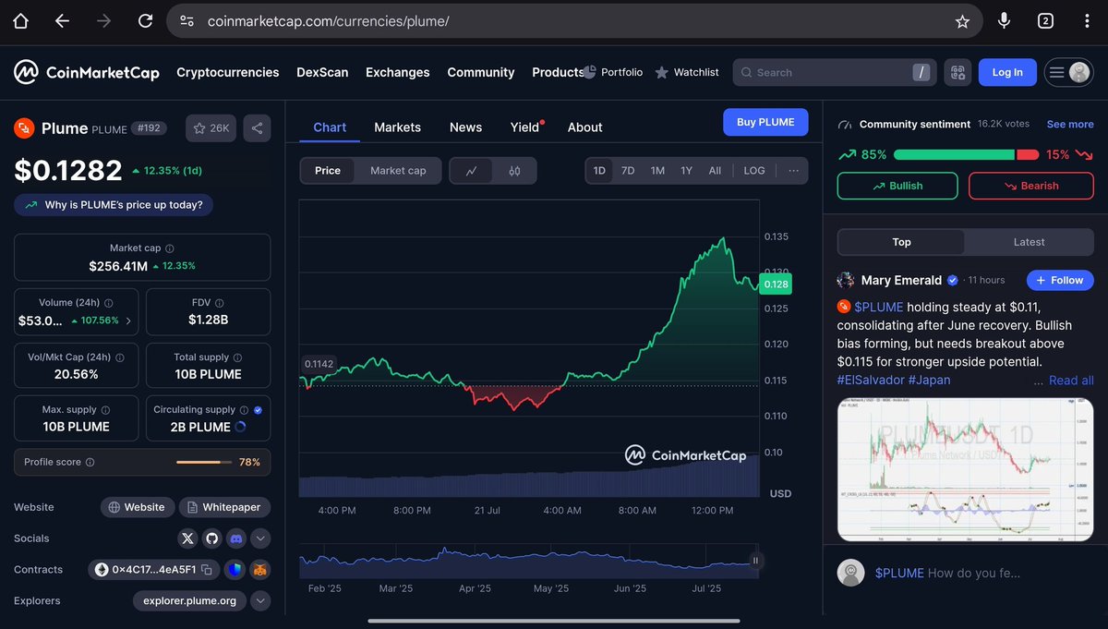Viewport: 1108px width, 629px height.
Task: Open the chart more-options ellipsis
Action: 793,171
